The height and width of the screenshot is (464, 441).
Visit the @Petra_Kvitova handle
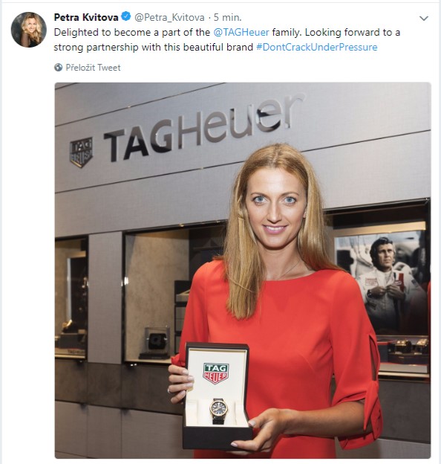[169, 17]
